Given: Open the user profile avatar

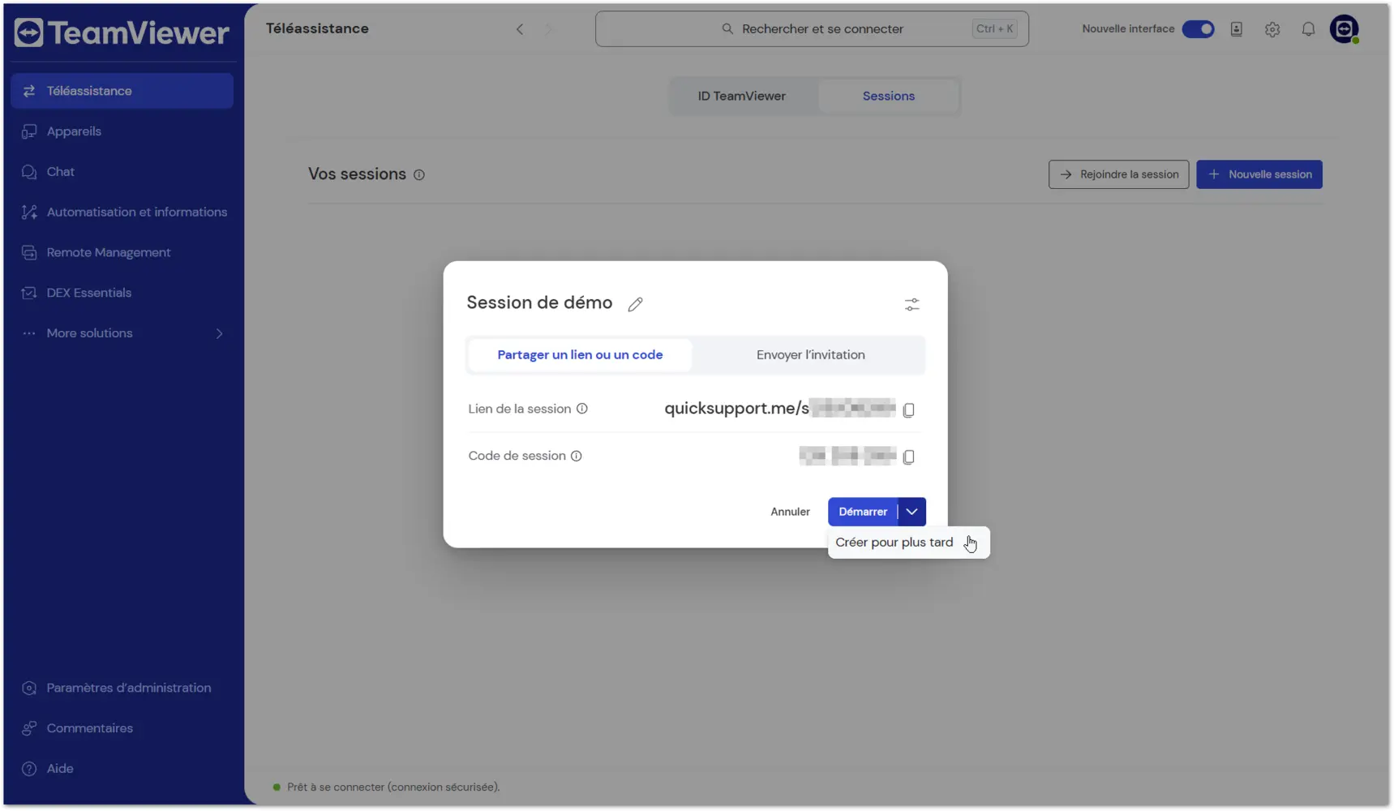Looking at the screenshot, I should click(1344, 29).
